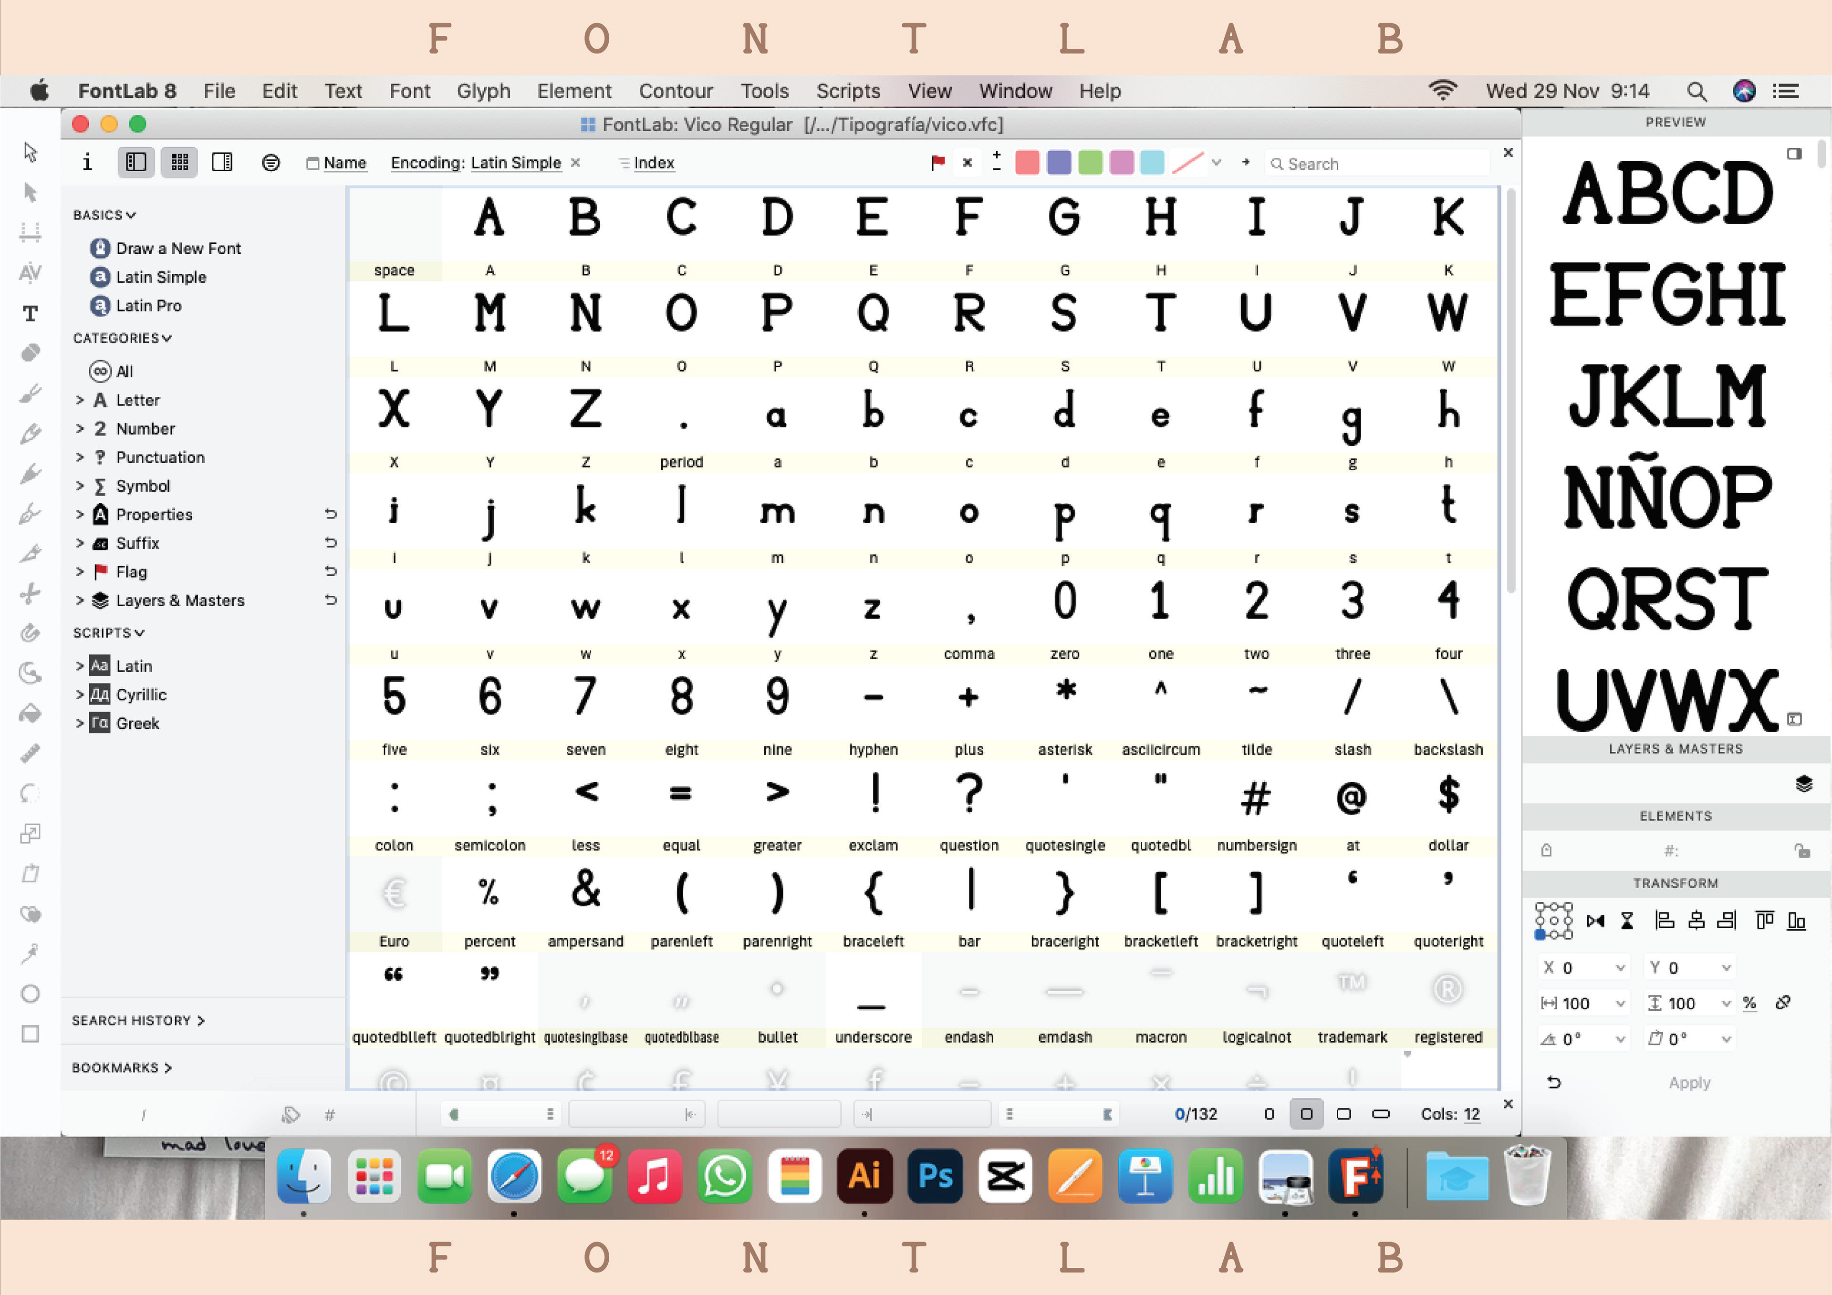Choose the green color swatch

(1090, 163)
